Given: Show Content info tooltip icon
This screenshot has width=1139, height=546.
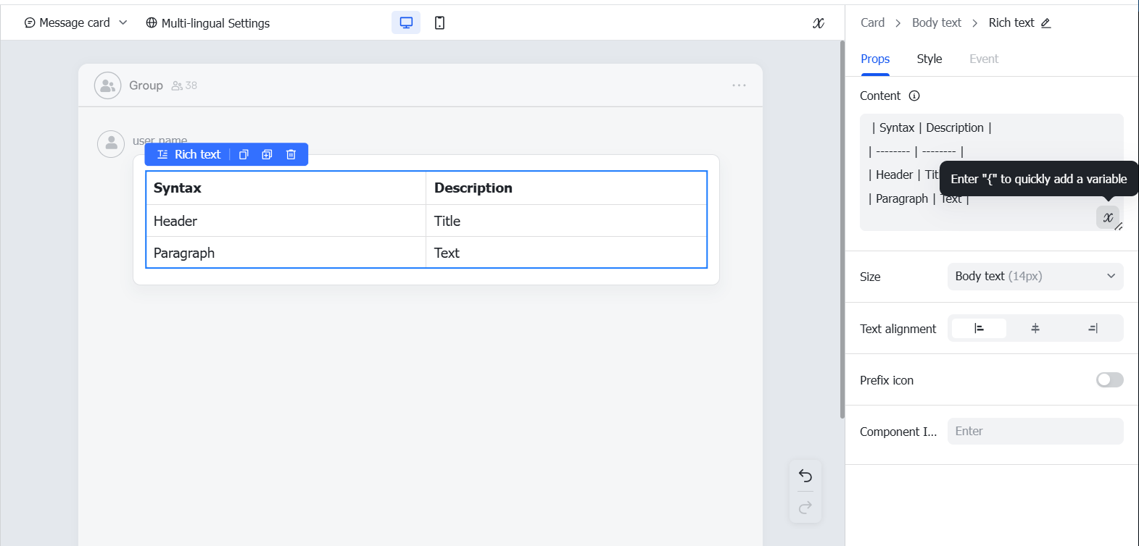Looking at the screenshot, I should tap(914, 96).
